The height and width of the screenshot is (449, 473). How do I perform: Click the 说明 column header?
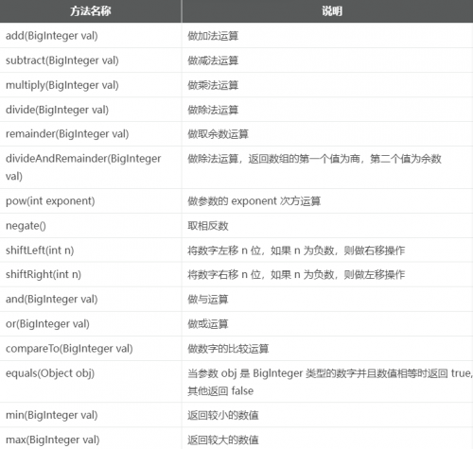(x=332, y=11)
